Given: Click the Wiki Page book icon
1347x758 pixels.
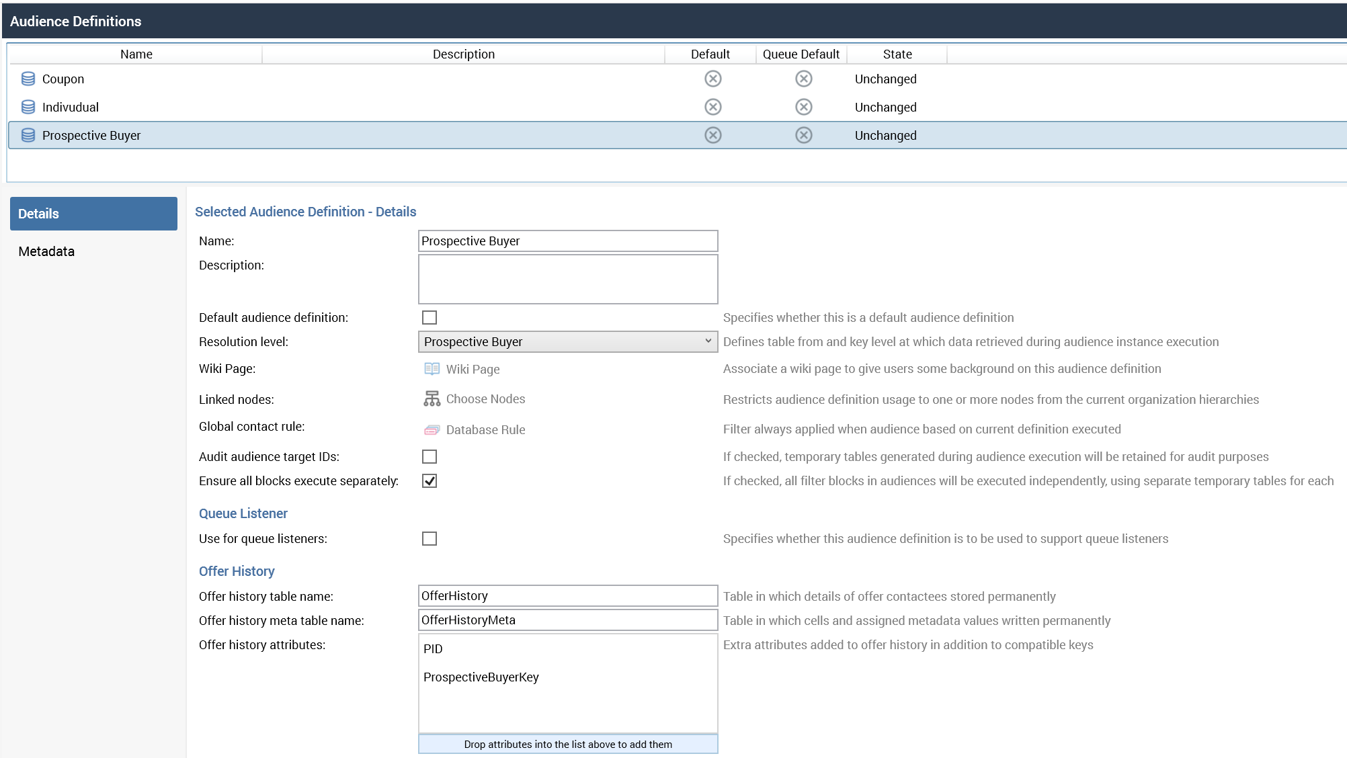Looking at the screenshot, I should tap(432, 369).
